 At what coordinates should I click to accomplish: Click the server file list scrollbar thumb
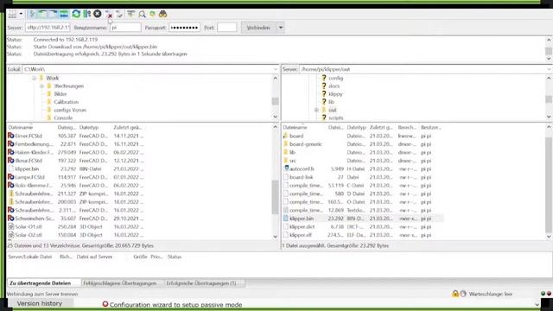549,186
